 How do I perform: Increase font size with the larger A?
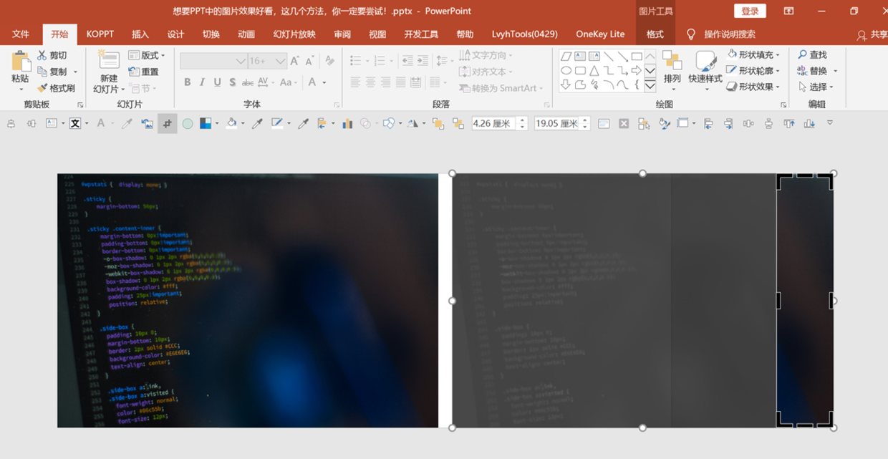click(294, 62)
